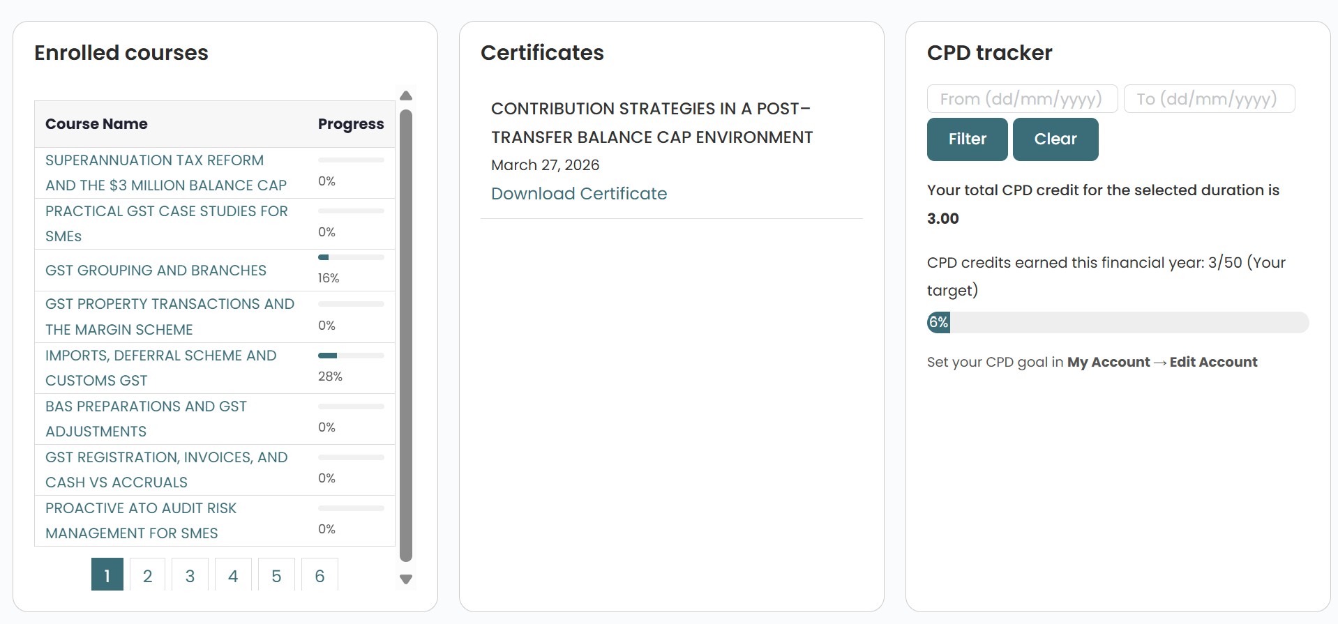The width and height of the screenshot is (1338, 624).
Task: Click the Download Certificate link
Action: [578, 194]
